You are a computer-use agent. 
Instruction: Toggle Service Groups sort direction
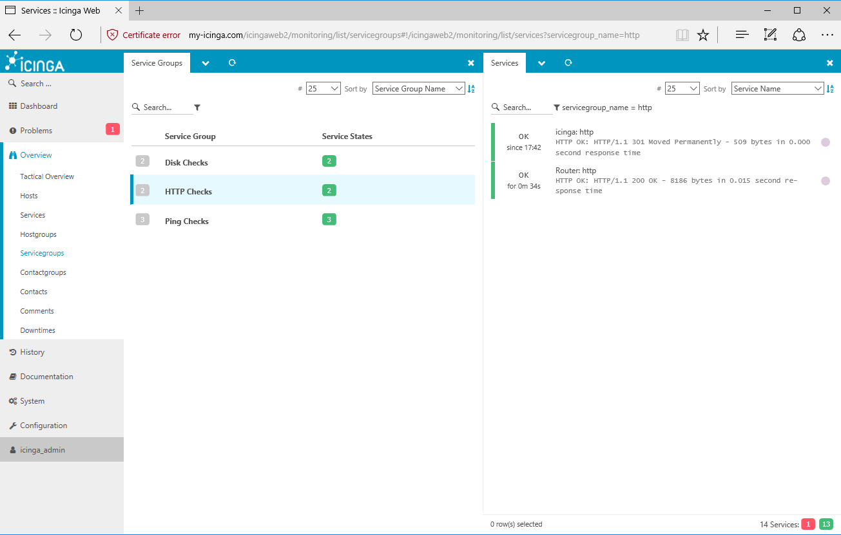(x=471, y=89)
